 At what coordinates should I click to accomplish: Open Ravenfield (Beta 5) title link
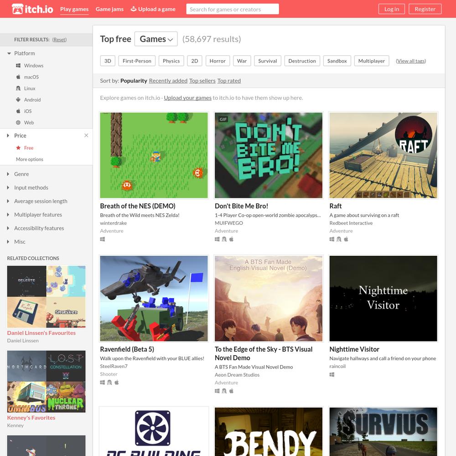tap(127, 349)
